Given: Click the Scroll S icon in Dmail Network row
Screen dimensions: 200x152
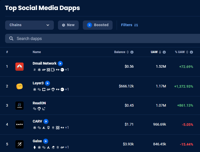Looking at the screenshot, I should (x=53, y=70).
